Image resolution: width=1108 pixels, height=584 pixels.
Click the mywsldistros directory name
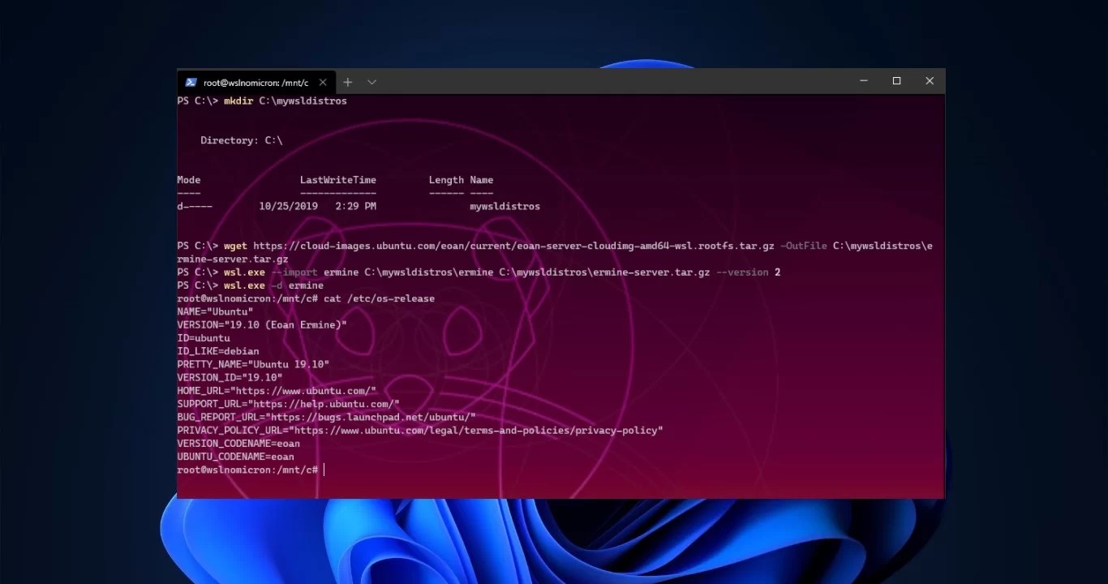pos(505,206)
